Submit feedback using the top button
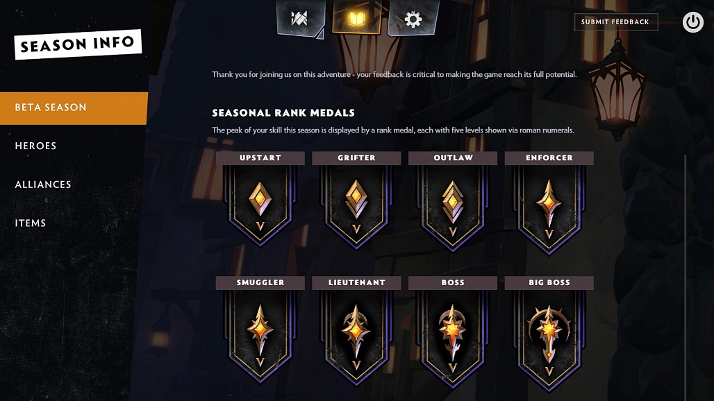This screenshot has width=714, height=401. (616, 22)
